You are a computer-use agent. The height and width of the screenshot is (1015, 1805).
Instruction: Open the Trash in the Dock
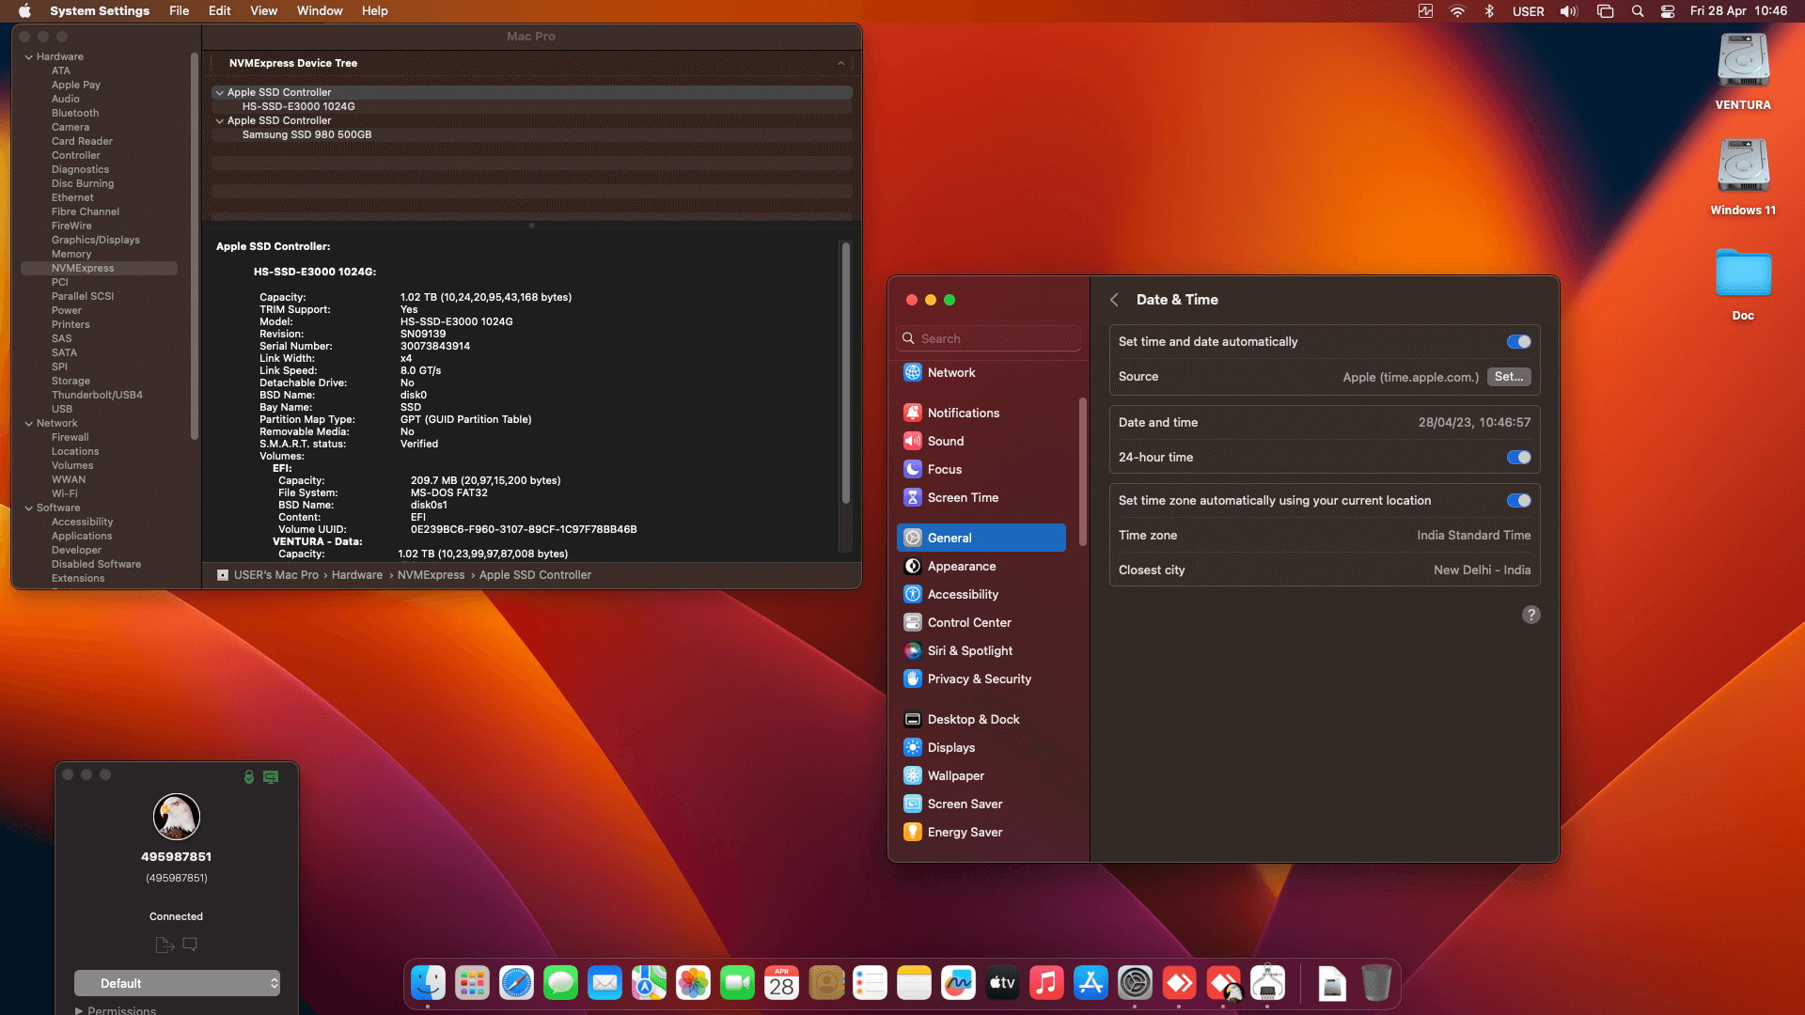tap(1376, 983)
